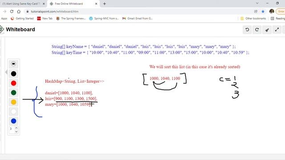Click the HashMap<String, List<Integer>> text
The image size is (285, 160).
[x=74, y=81]
